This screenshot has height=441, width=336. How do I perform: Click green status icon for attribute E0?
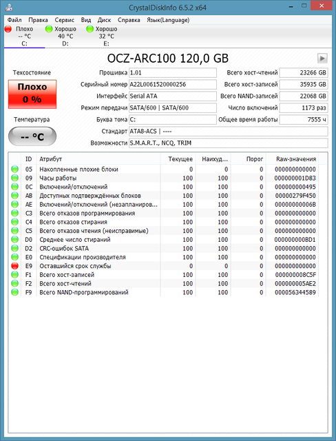click(14, 257)
